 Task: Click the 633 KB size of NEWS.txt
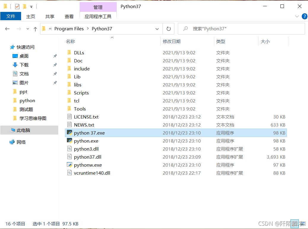click(x=278, y=125)
